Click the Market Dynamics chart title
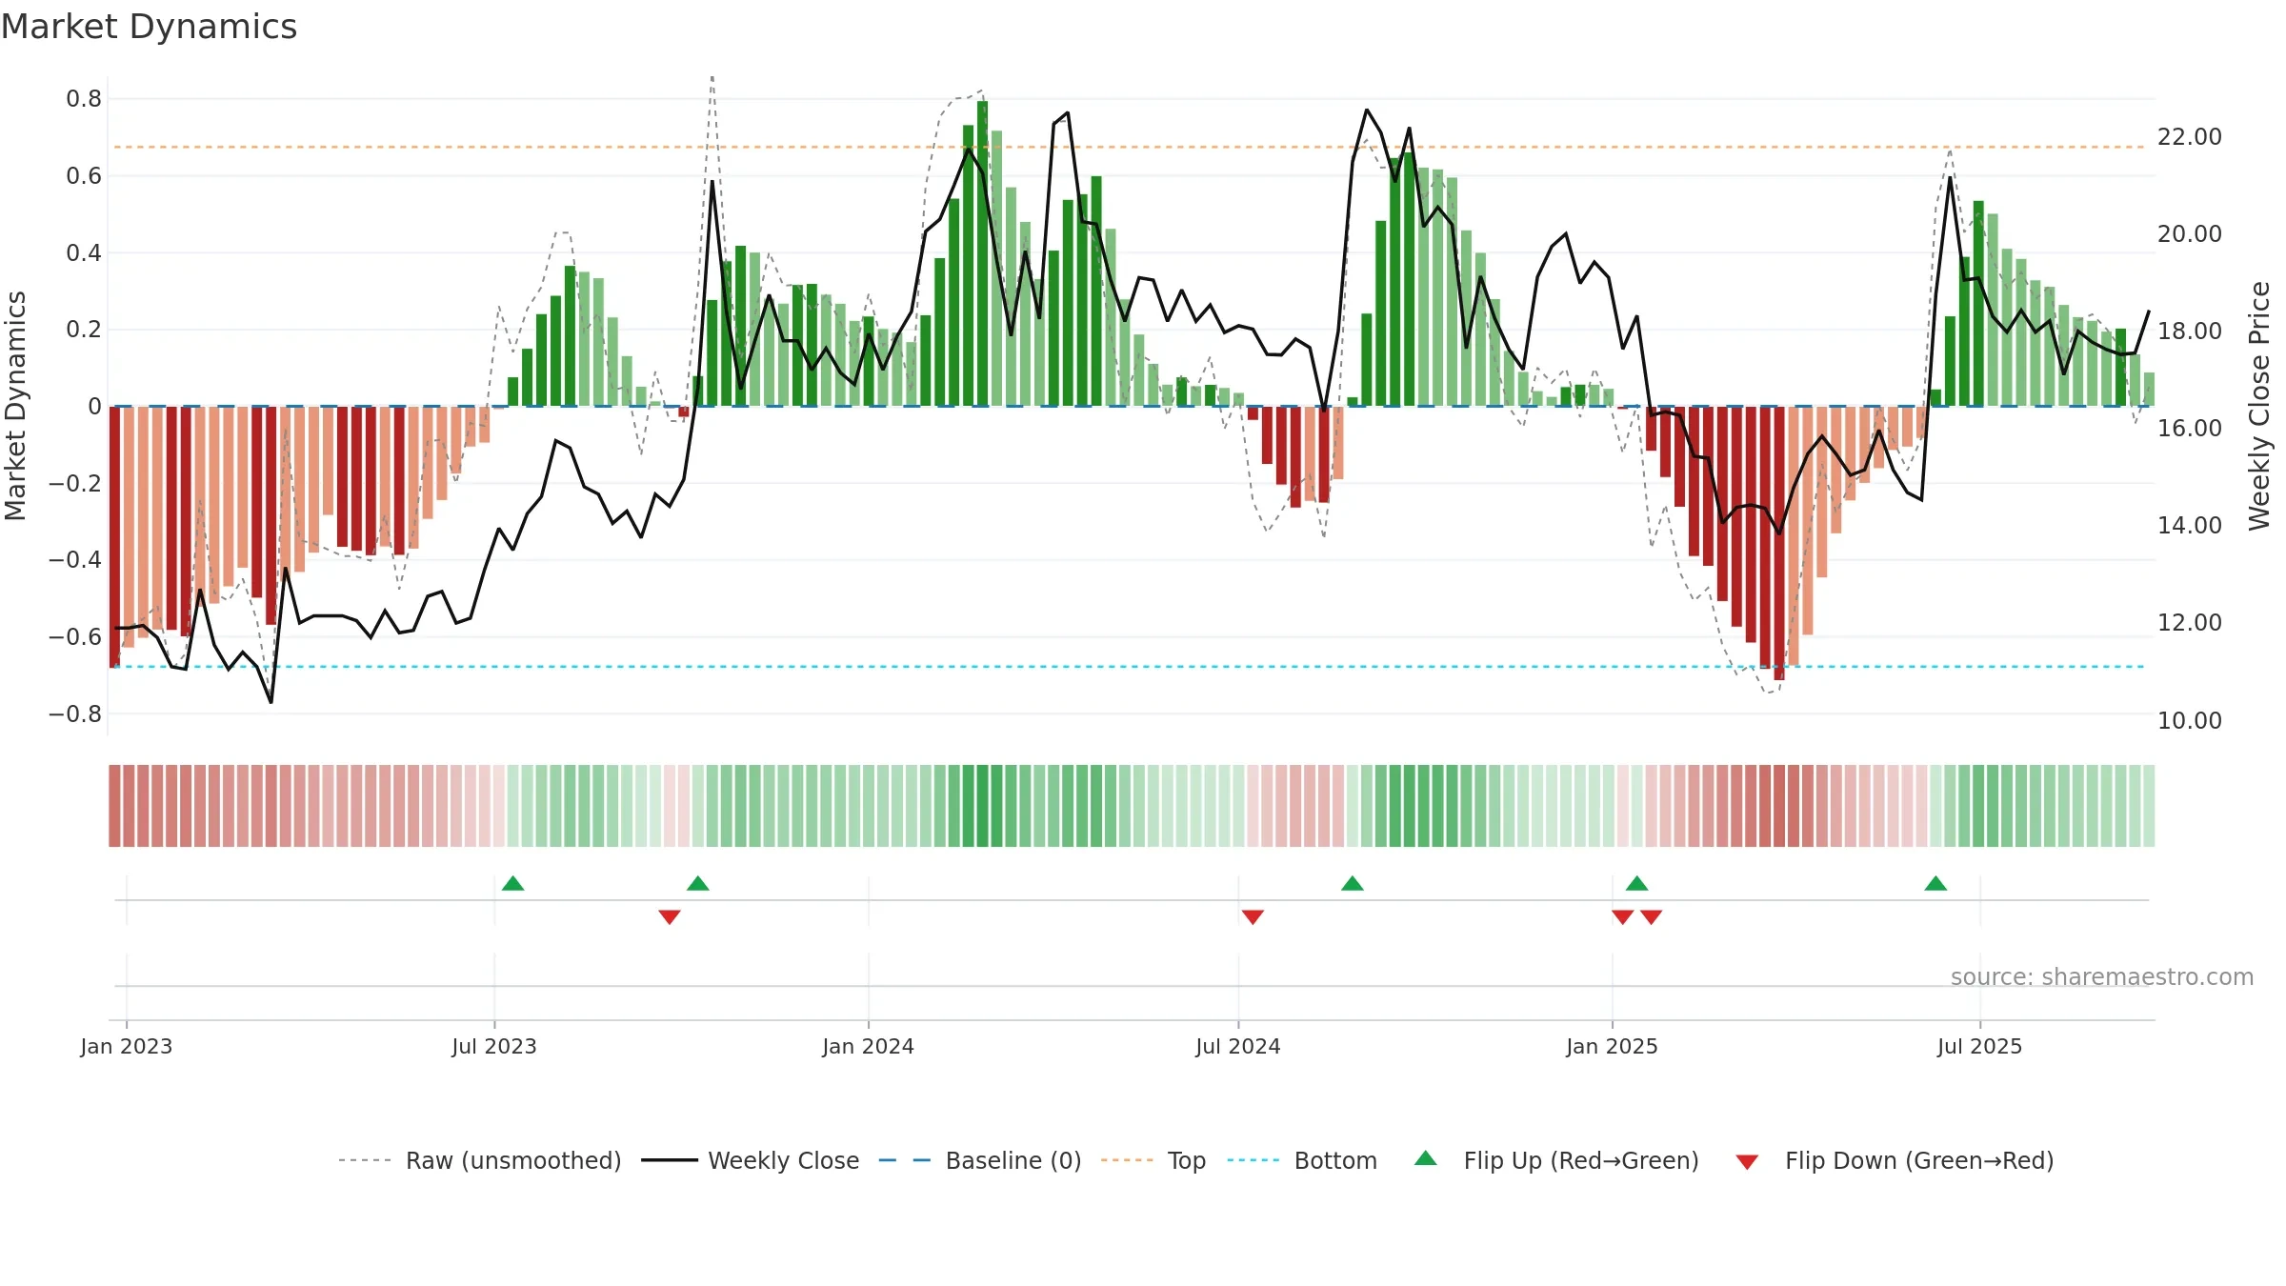Viewport: 2286px width, 1286px height. [149, 27]
